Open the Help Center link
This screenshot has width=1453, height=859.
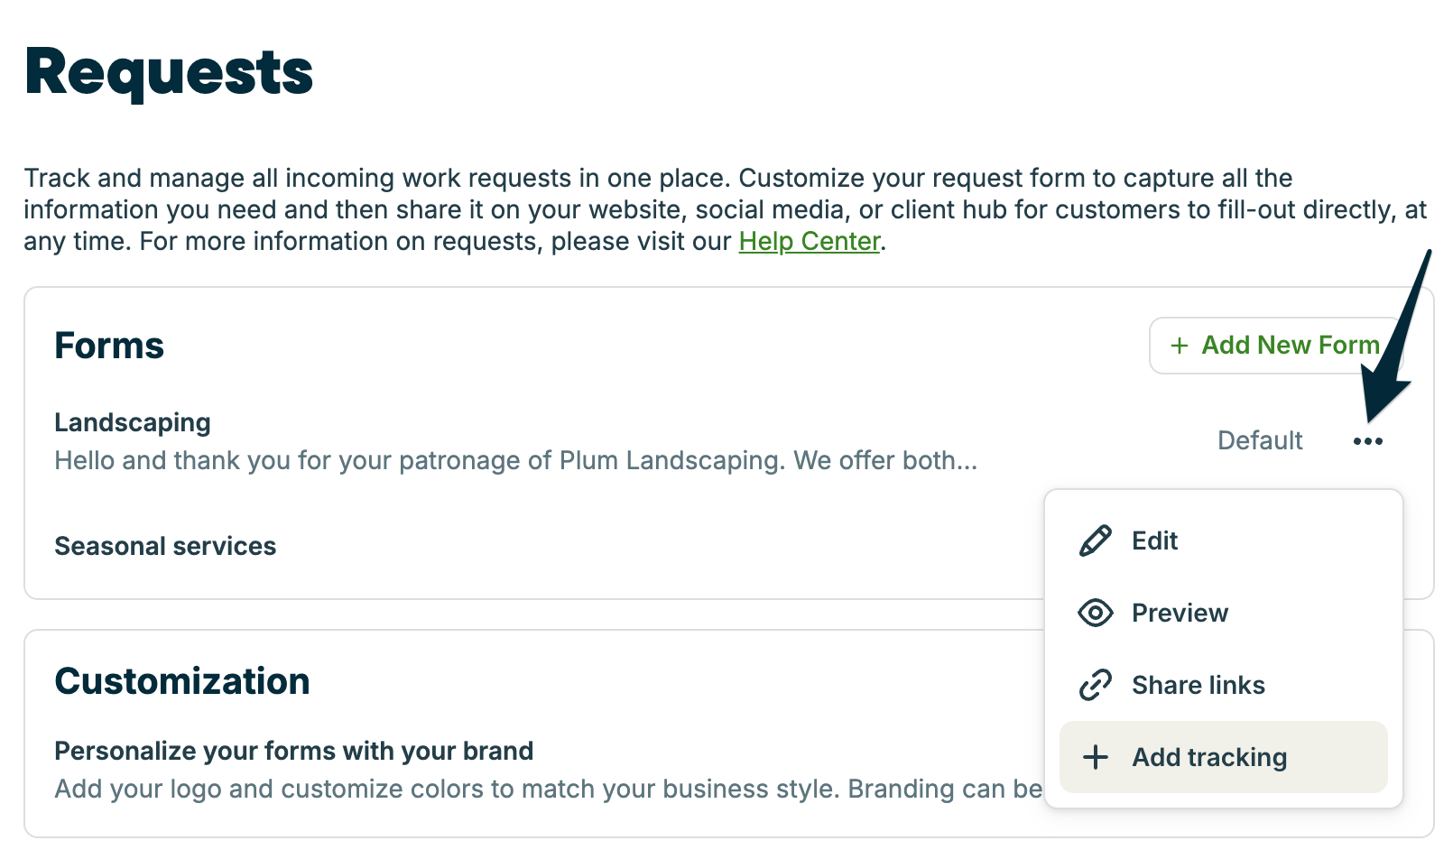click(x=809, y=241)
